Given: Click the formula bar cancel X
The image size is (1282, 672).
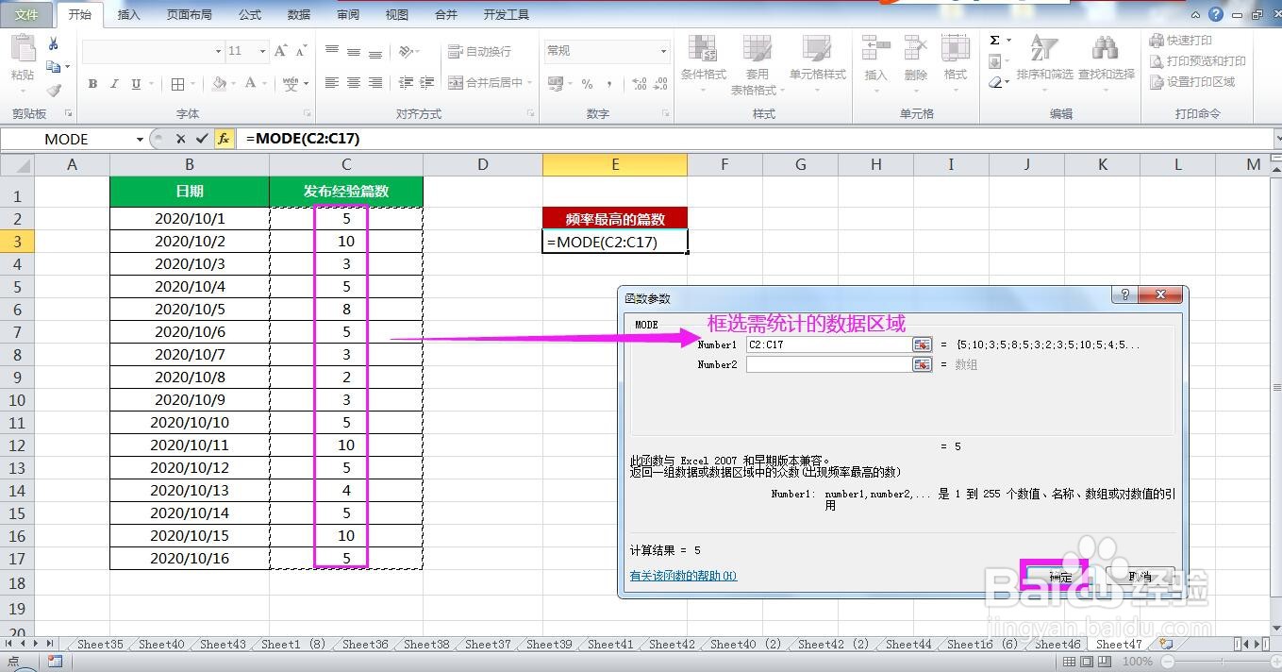Looking at the screenshot, I should coord(180,139).
